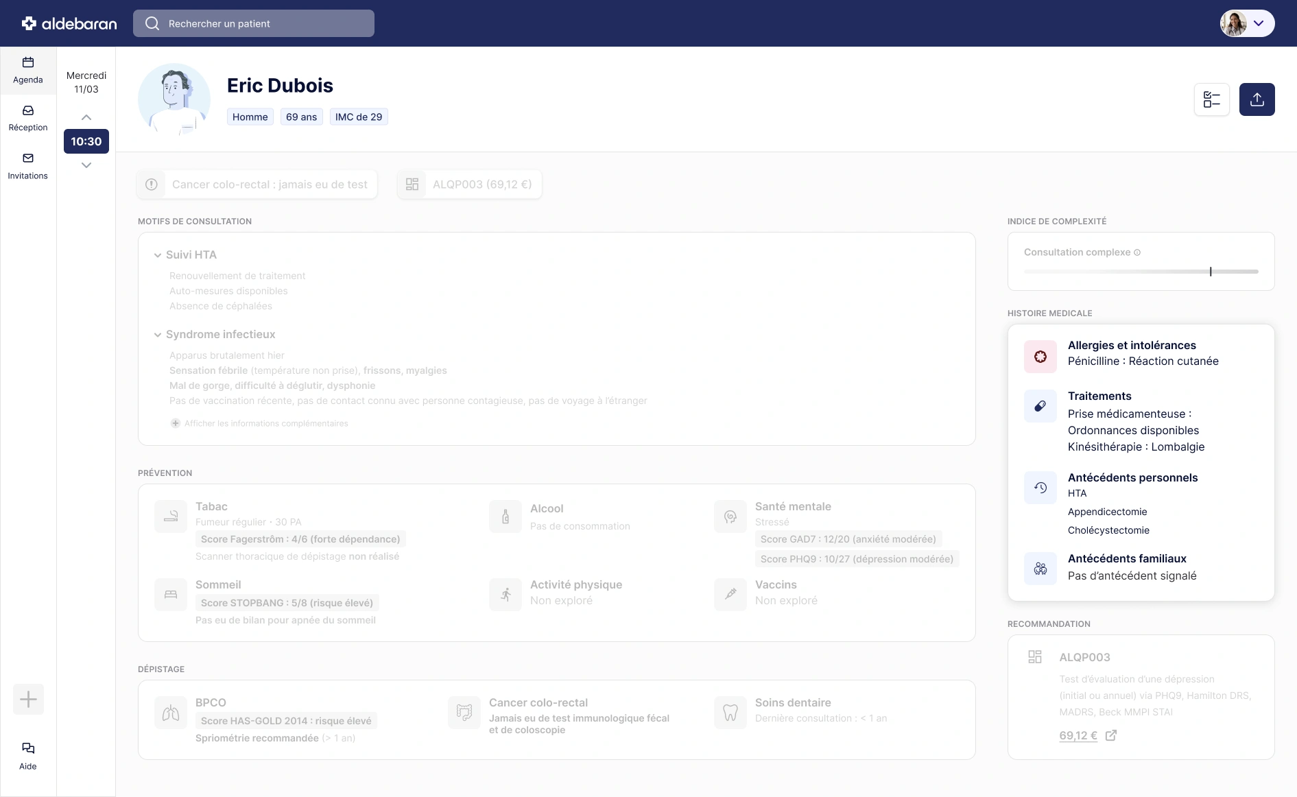1297x797 pixels.
Task: Open the 69,12 € recommendation link
Action: coord(1088,735)
